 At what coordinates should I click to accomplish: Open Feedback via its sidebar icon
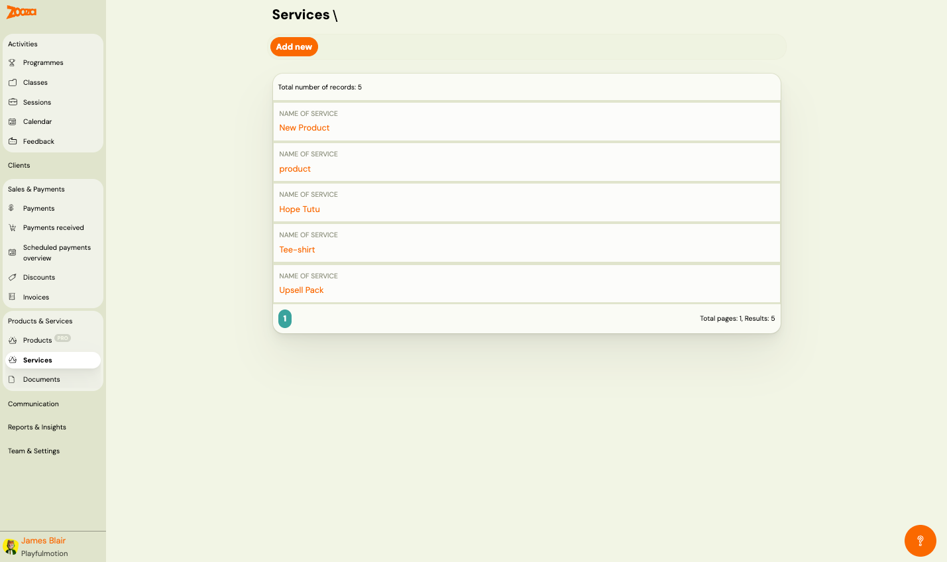click(13, 141)
